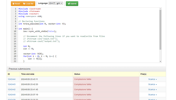176x100 pixels.
Task: Click the editor scrollbar down arrow
Action: click(x=160, y=61)
